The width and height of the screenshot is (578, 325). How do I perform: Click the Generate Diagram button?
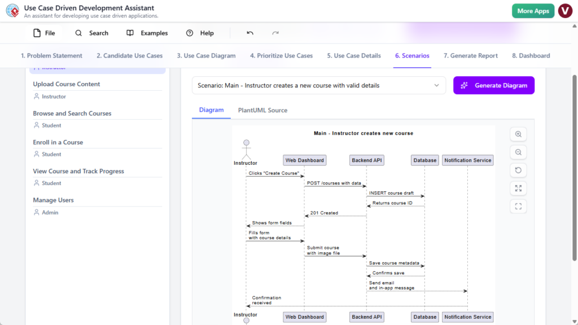click(x=493, y=85)
